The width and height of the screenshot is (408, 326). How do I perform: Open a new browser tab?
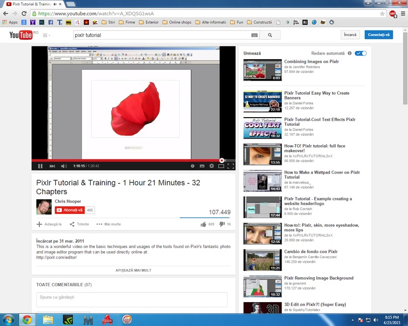(70, 4)
